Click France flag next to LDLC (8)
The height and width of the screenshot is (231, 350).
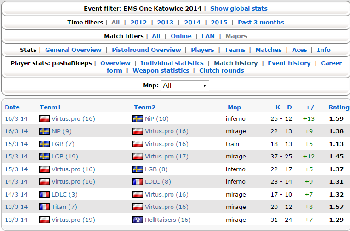pyautogui.click(x=138, y=182)
